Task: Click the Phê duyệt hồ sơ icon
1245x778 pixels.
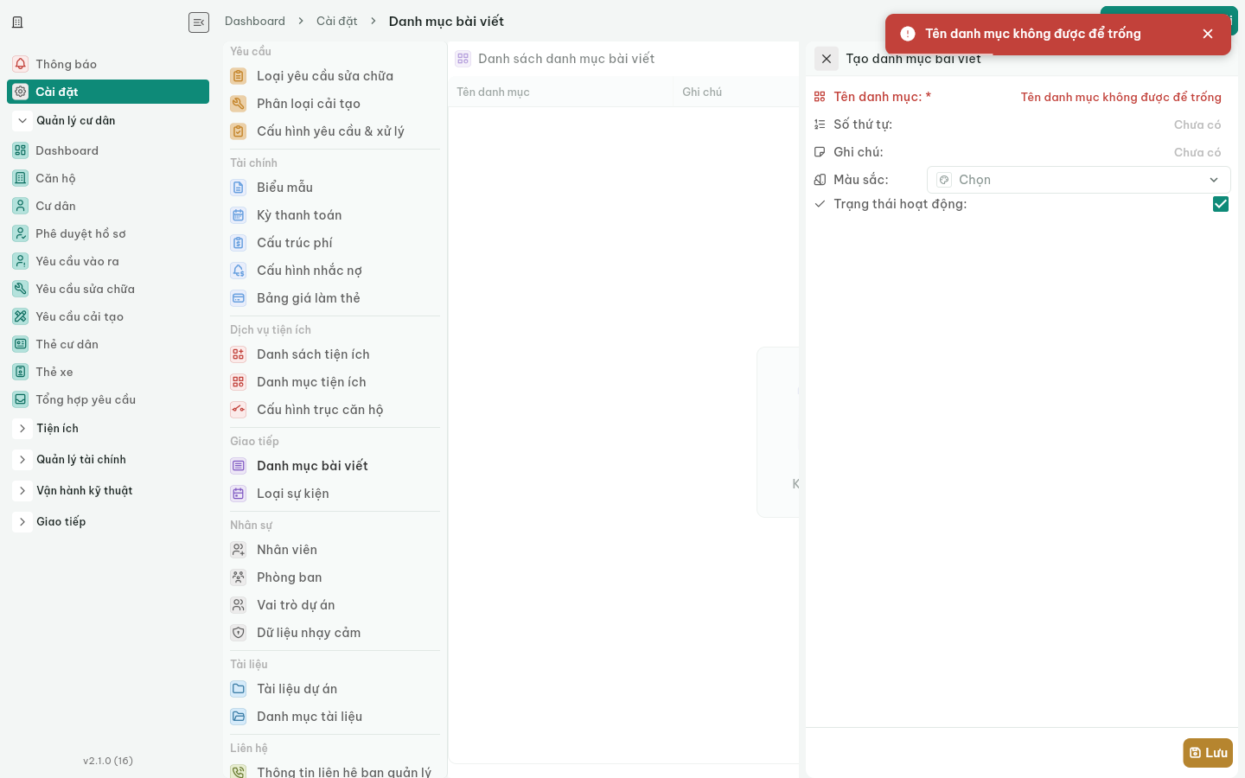Action: [21, 233]
